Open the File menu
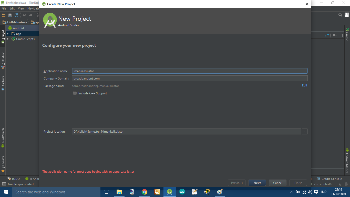The image size is (350, 197). (4, 8)
